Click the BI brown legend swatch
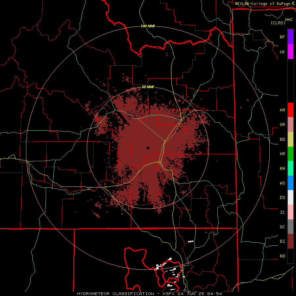Image resolution: width=296 pixels, height=296 pixels. tap(290, 241)
